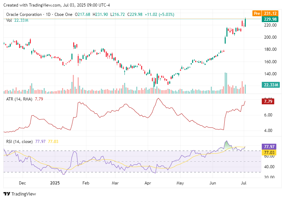285x200 pixels.
Task: Click the Vol 22.33M legend
Action: [x=17, y=20]
